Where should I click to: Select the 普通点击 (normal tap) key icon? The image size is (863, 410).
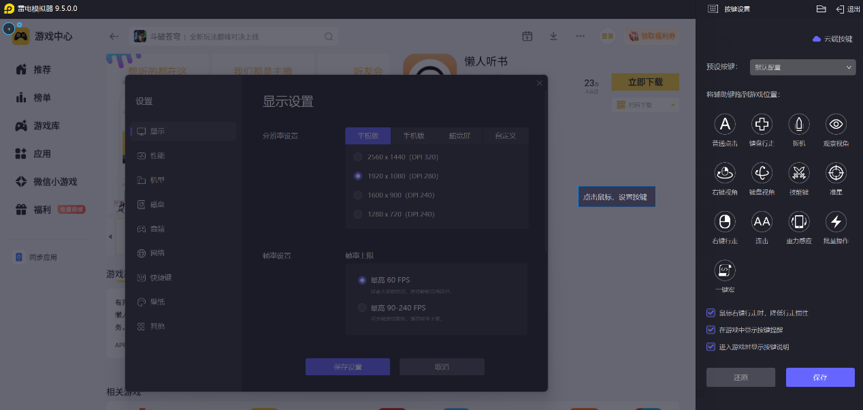[725, 124]
